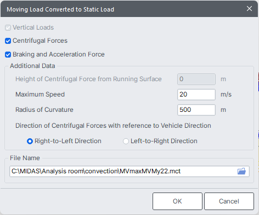Click the dialog title bar text
Image resolution: width=259 pixels, height=215 pixels.
[60, 9]
